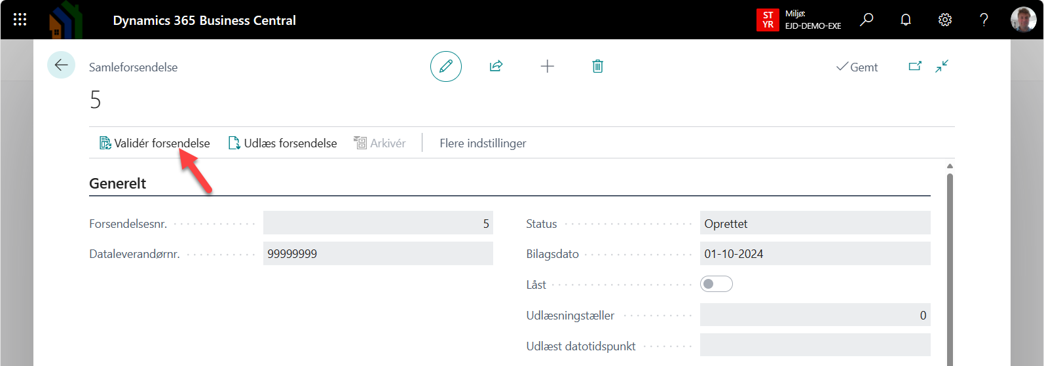The height and width of the screenshot is (366, 1044).
Task: Open page in new window icon
Action: pos(915,66)
